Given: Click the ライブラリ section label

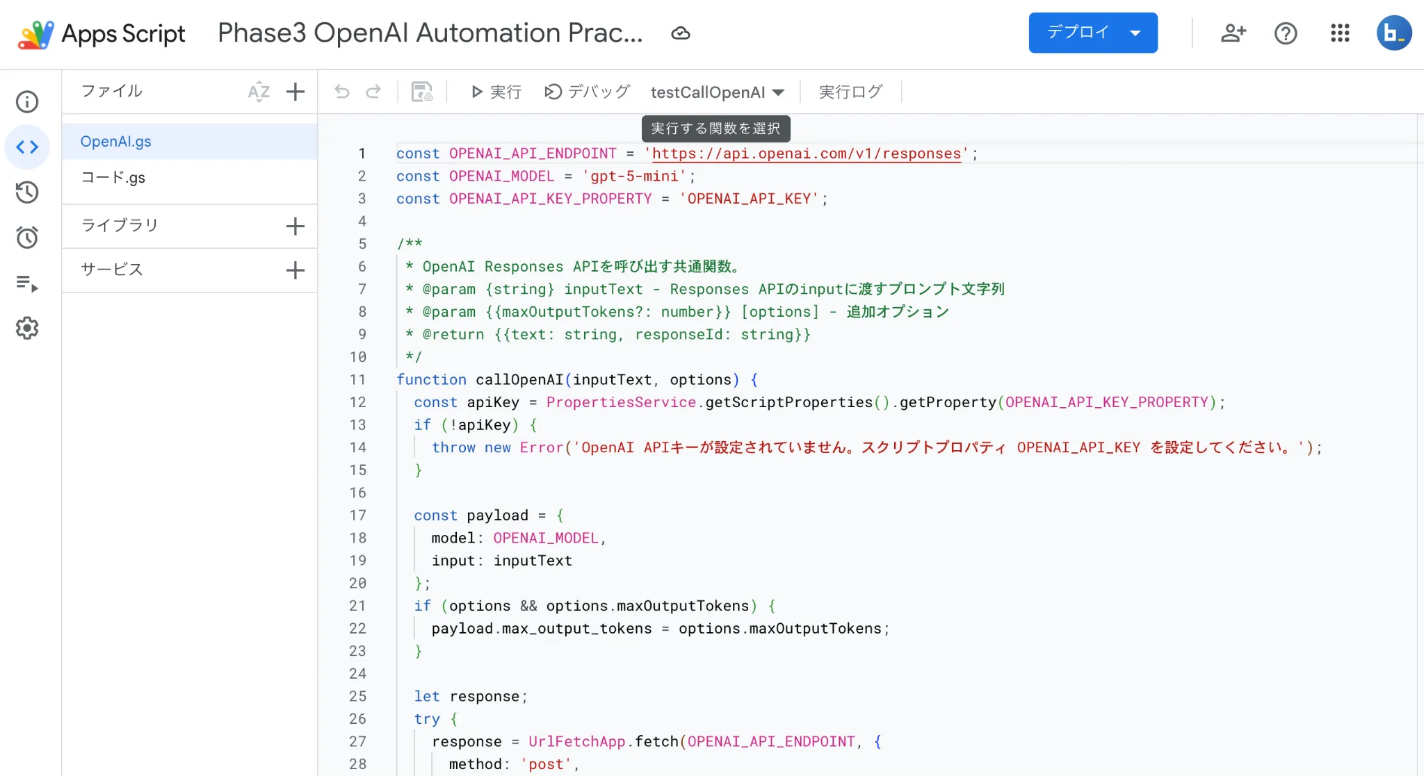Looking at the screenshot, I should 120,225.
